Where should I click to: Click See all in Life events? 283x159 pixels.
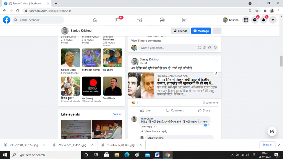pyautogui.click(x=117, y=114)
